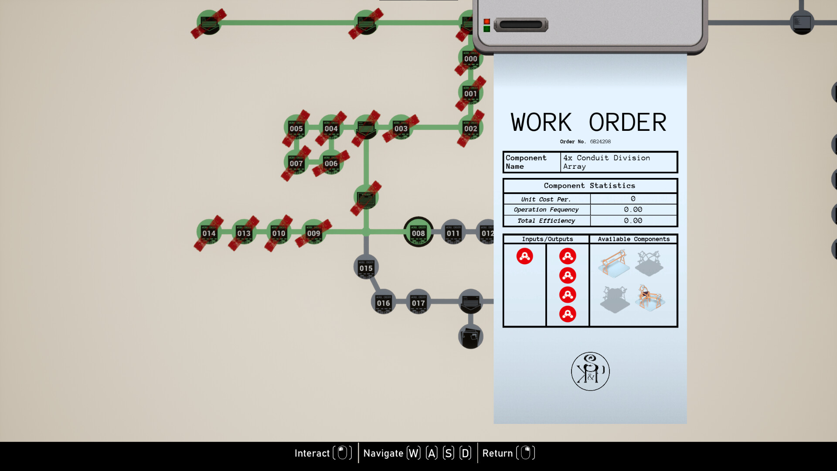Select work order node 015
The height and width of the screenshot is (471, 837).
pyautogui.click(x=366, y=267)
